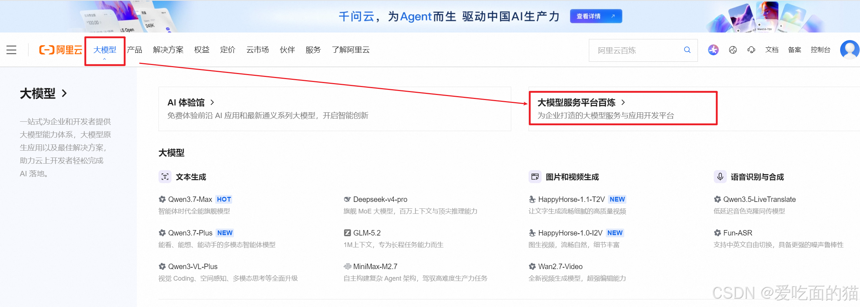Open the 伙伴 menu
This screenshot has height=307, width=860.
click(x=287, y=50)
